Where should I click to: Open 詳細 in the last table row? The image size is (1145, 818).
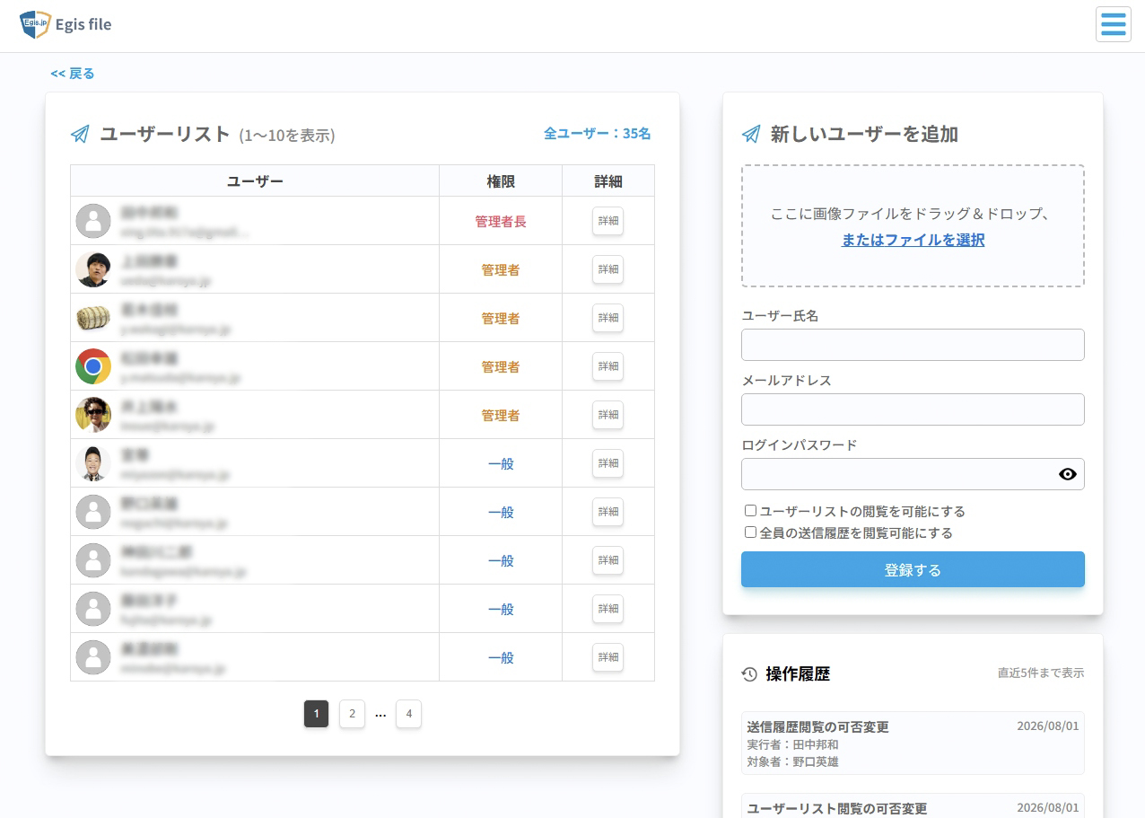pyautogui.click(x=607, y=657)
